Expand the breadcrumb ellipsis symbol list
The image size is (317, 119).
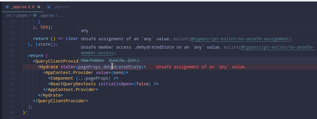pyautogui.click(x=61, y=15)
